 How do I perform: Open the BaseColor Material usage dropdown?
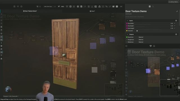pos(141,37)
